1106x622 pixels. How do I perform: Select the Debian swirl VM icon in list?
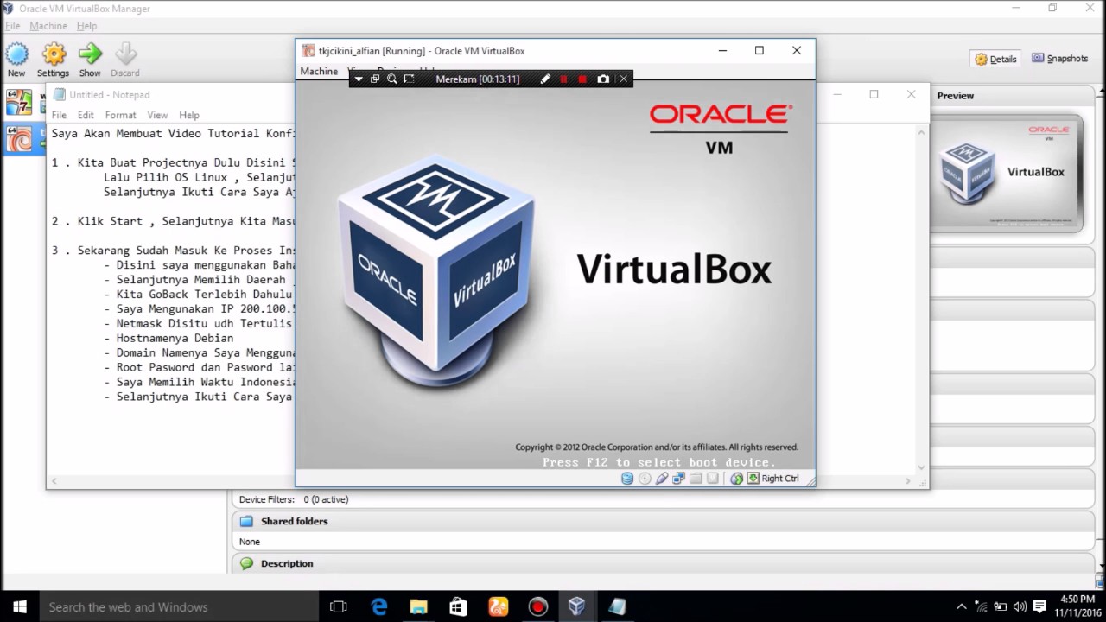(x=19, y=138)
